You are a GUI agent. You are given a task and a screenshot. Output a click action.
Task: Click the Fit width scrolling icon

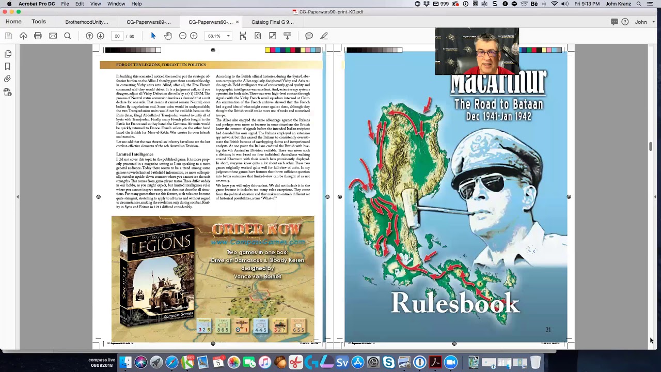click(243, 36)
